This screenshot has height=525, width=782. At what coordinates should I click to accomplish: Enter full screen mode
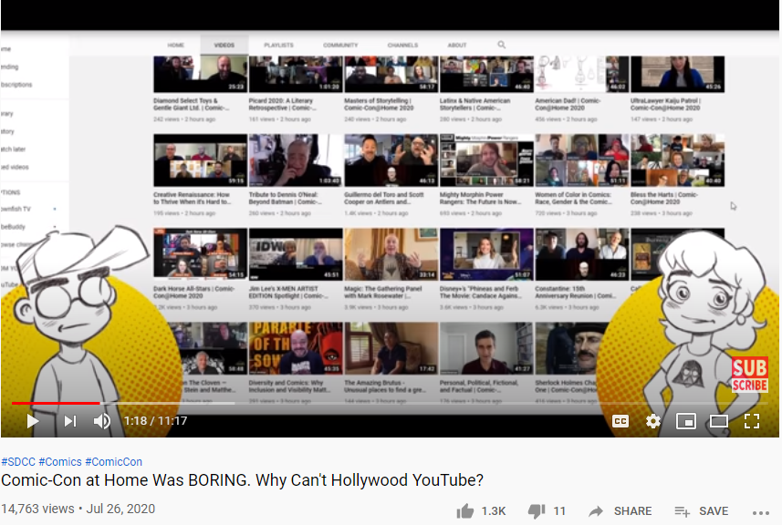(x=752, y=421)
